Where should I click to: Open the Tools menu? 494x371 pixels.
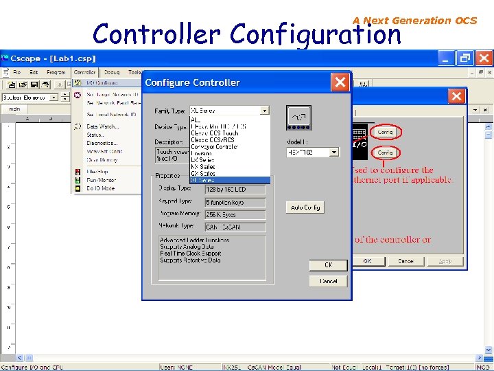click(134, 72)
